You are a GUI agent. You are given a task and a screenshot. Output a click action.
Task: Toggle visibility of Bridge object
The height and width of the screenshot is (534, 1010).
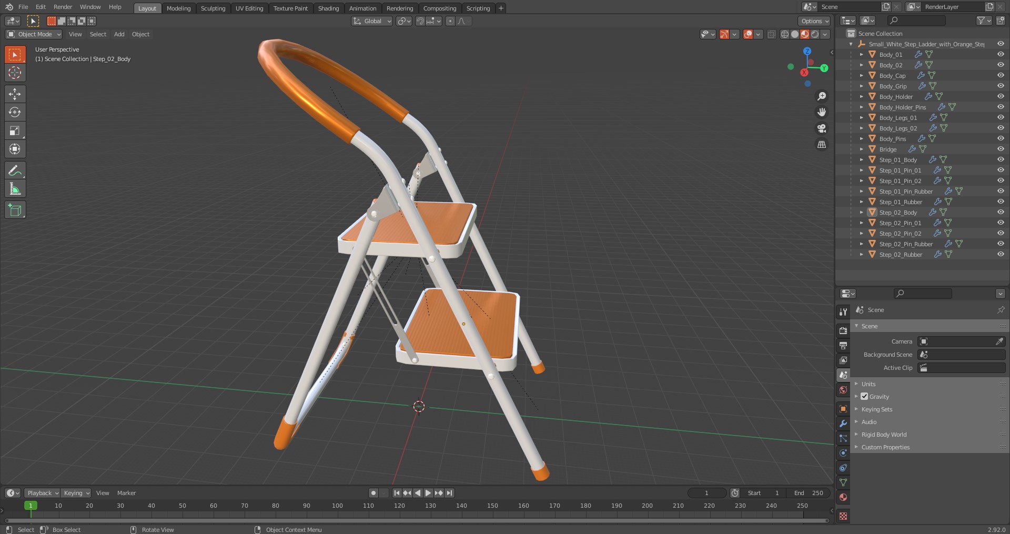coord(1001,149)
